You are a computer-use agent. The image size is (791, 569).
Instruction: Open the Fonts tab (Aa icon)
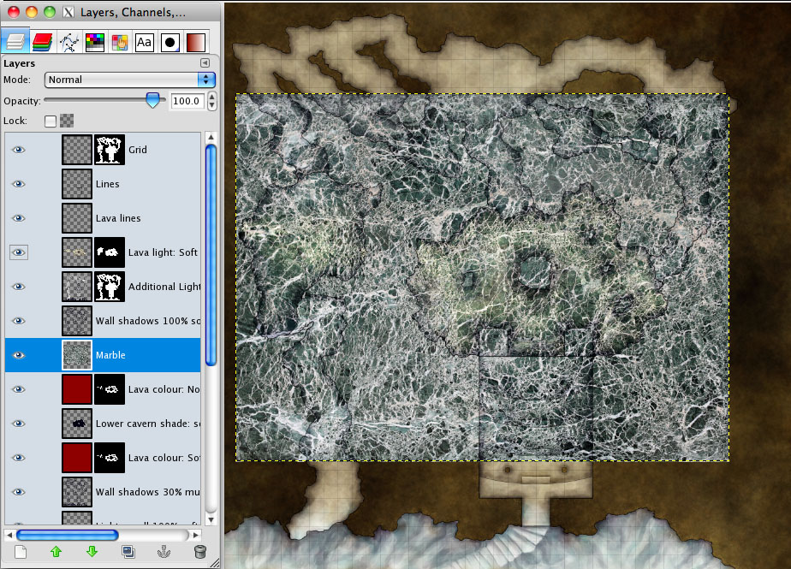pyautogui.click(x=145, y=42)
